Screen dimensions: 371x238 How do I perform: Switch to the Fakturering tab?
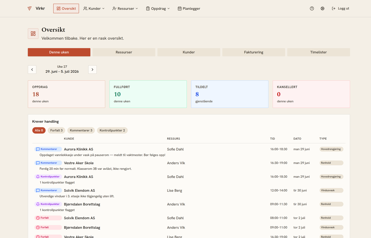[254, 52]
